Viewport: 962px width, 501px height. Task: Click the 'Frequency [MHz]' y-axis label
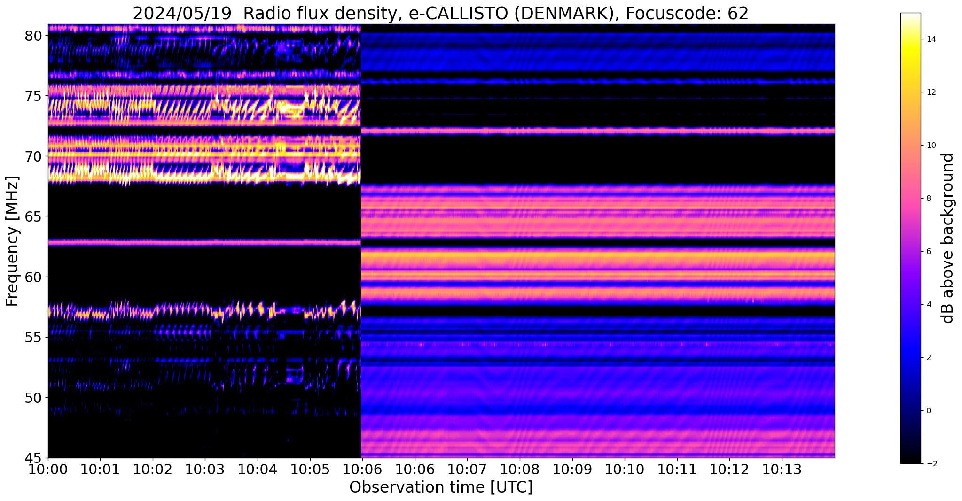point(13,241)
